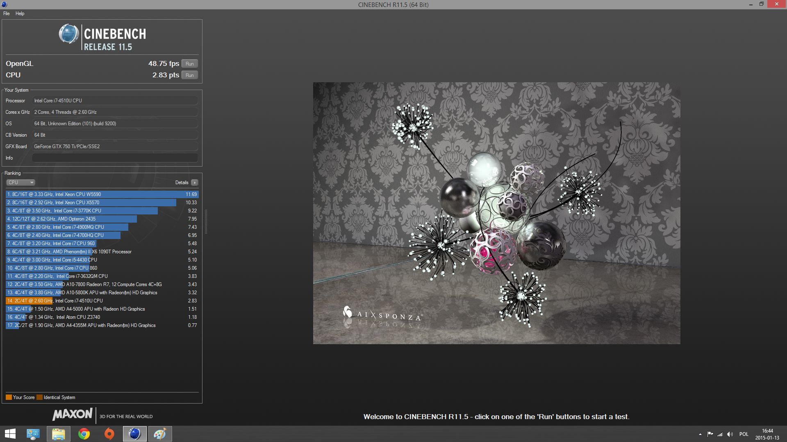The width and height of the screenshot is (787, 442).
Task: Expand ranking Details arrow button
Action: (195, 183)
